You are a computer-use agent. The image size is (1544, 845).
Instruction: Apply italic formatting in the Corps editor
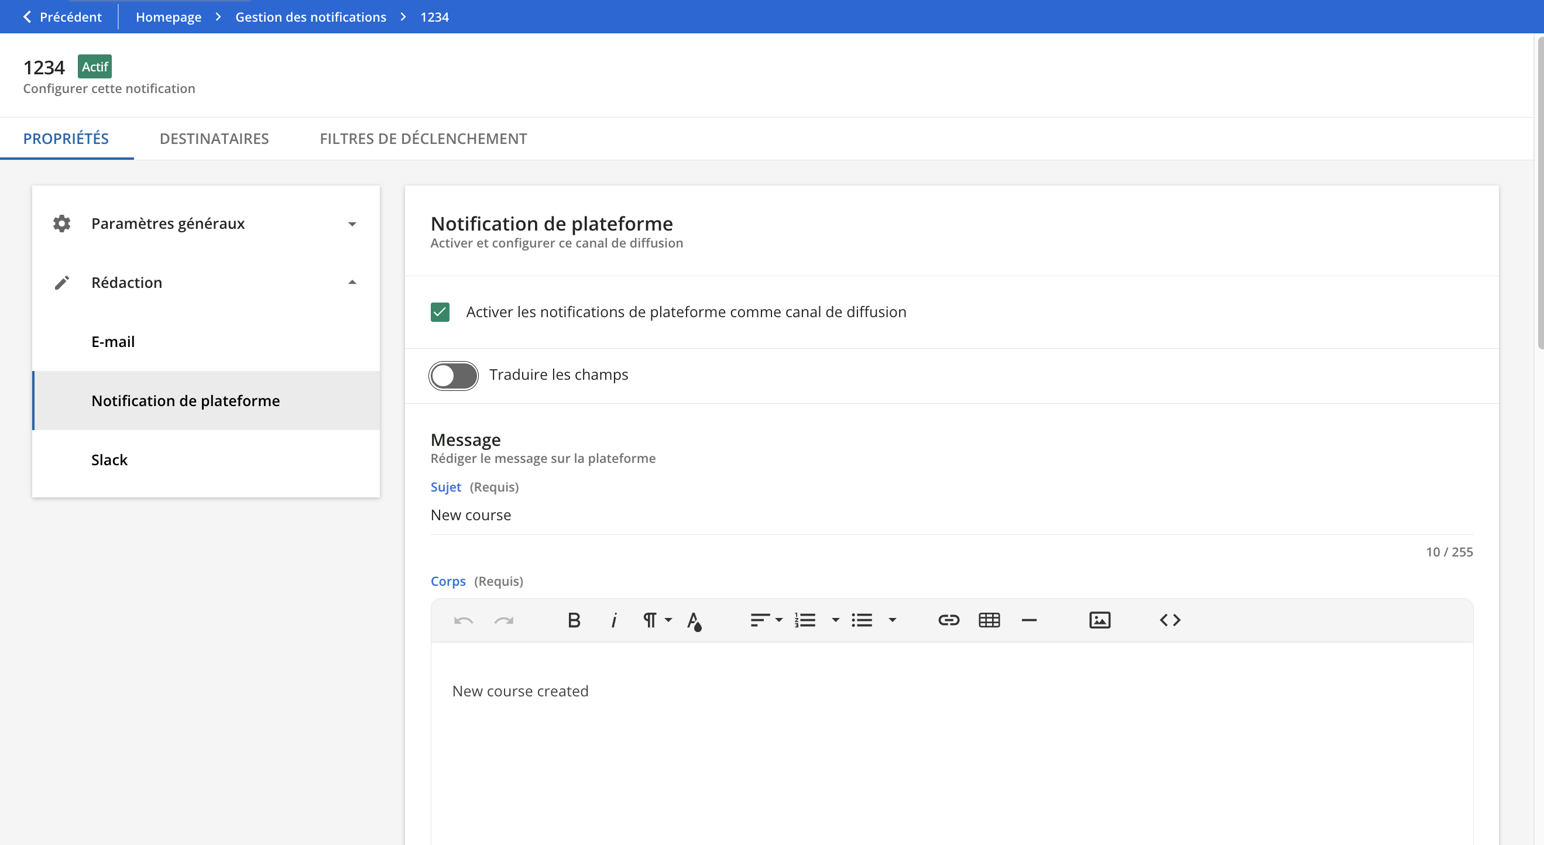point(614,620)
